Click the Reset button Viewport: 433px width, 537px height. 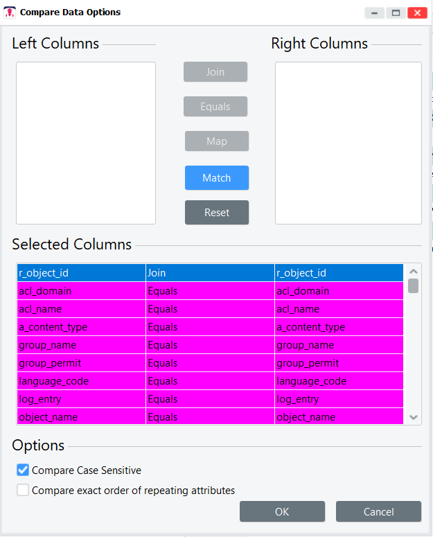pyautogui.click(x=216, y=213)
